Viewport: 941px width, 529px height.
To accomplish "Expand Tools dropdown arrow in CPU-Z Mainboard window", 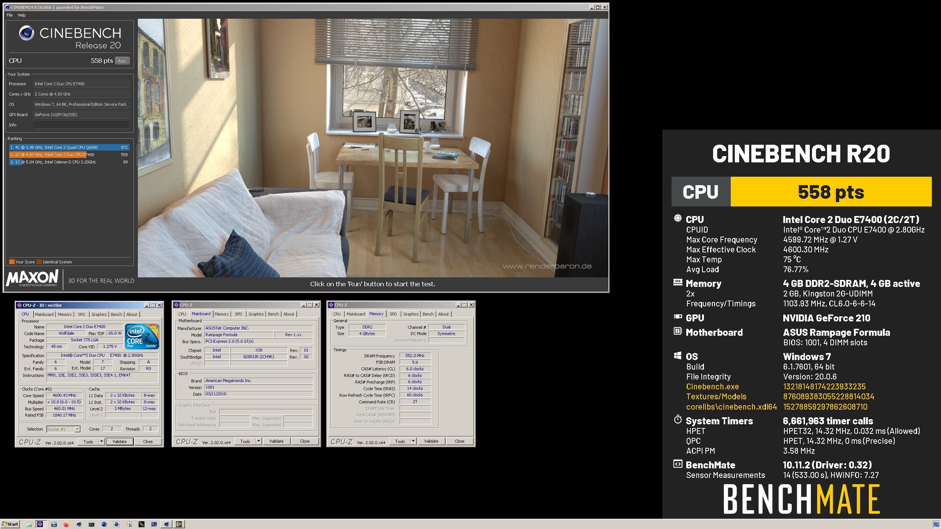I will [x=259, y=441].
